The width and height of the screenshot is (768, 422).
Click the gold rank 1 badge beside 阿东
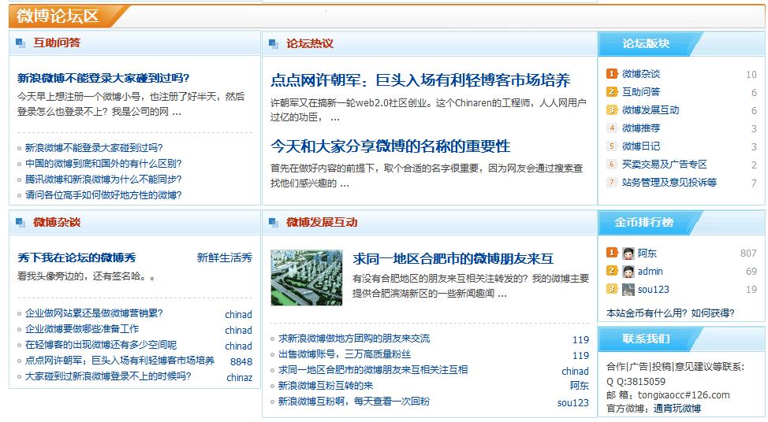(612, 253)
